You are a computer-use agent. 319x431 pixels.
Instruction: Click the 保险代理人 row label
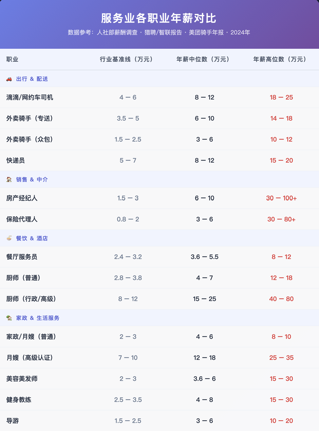(22, 219)
